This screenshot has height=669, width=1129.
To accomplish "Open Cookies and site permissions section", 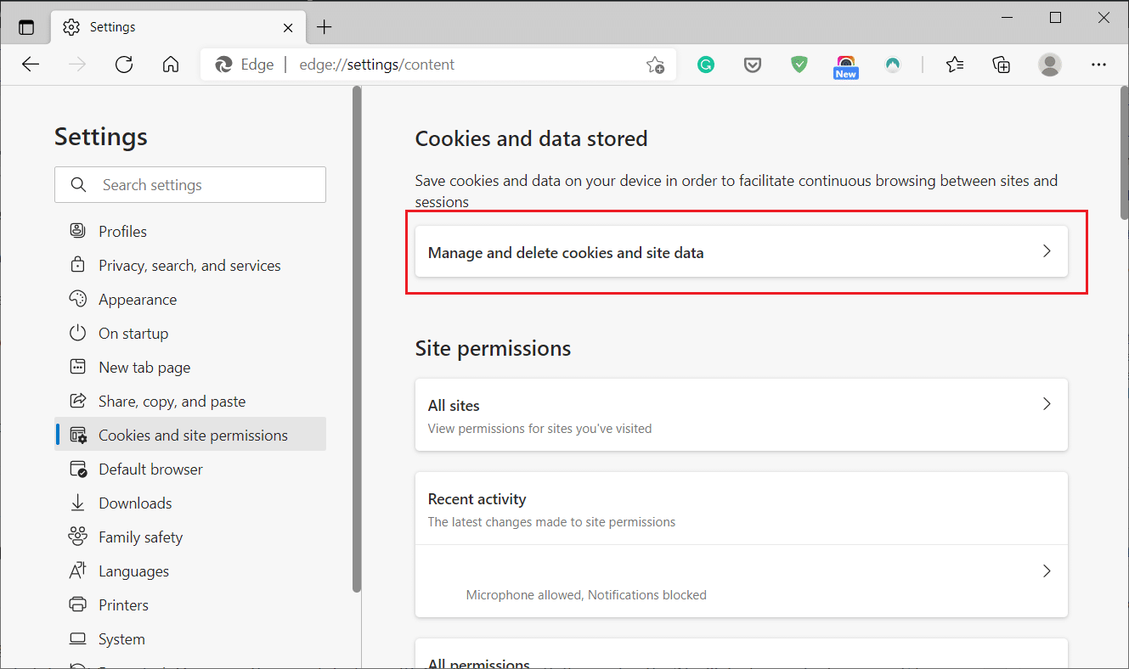I will click(194, 434).
